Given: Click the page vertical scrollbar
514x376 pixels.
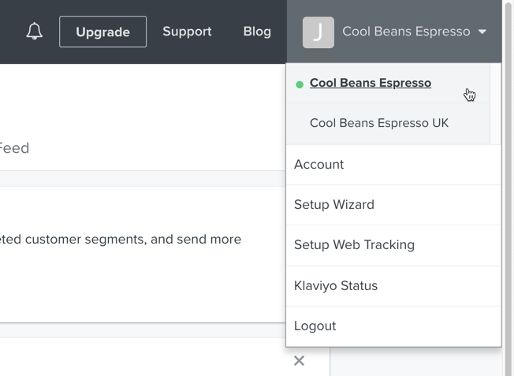Looking at the screenshot, I should (x=508, y=188).
